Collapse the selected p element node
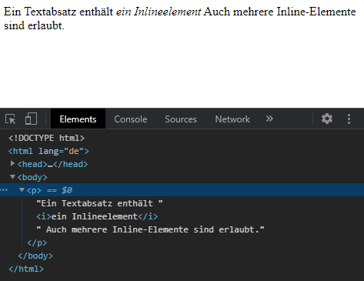 click(22, 190)
